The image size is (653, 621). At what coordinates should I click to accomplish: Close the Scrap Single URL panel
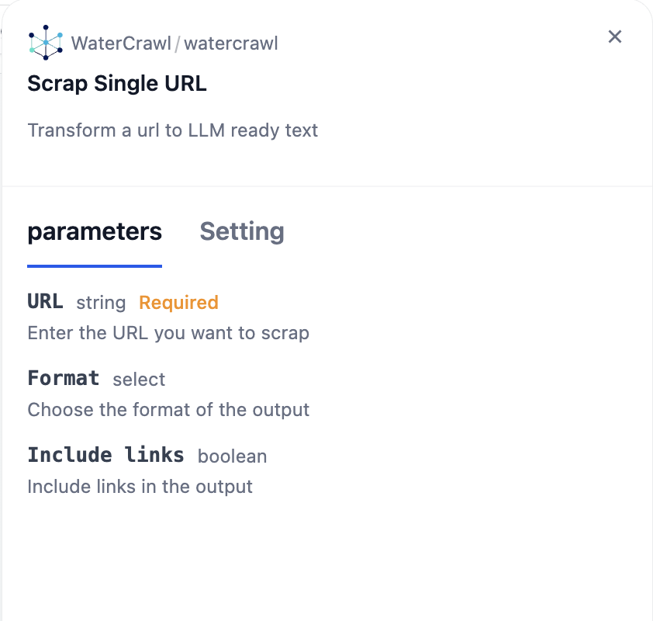pyautogui.click(x=615, y=36)
